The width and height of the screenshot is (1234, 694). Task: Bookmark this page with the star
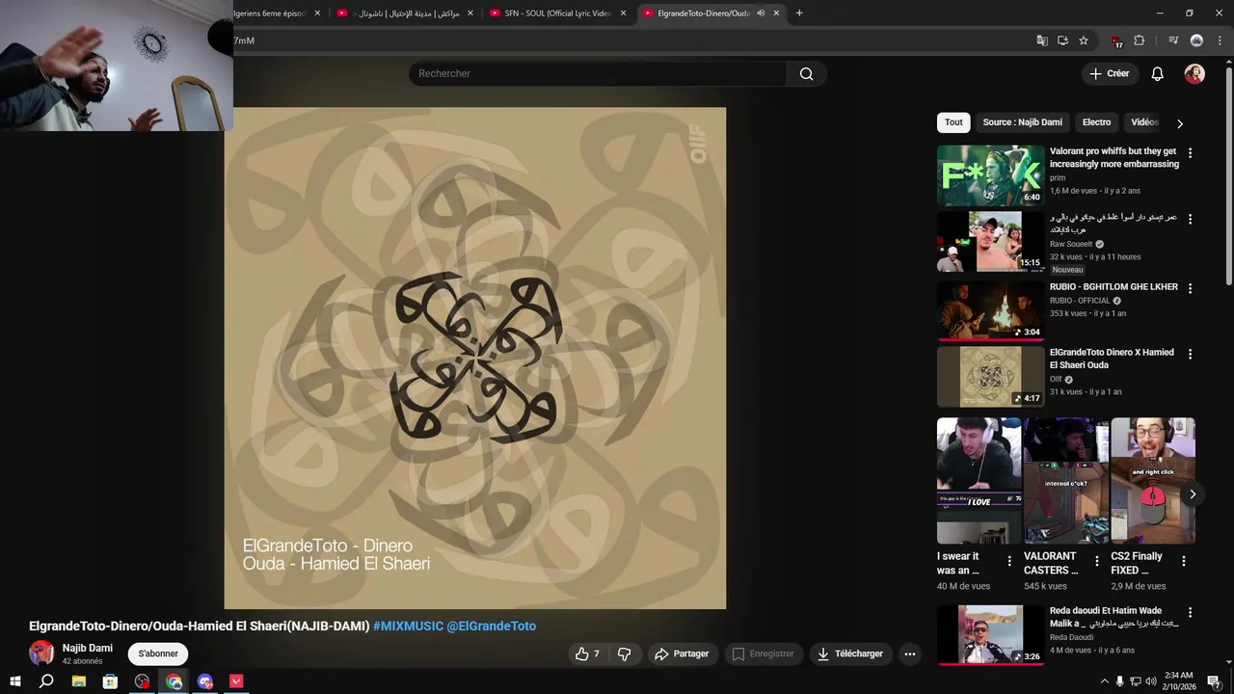pos(1084,40)
